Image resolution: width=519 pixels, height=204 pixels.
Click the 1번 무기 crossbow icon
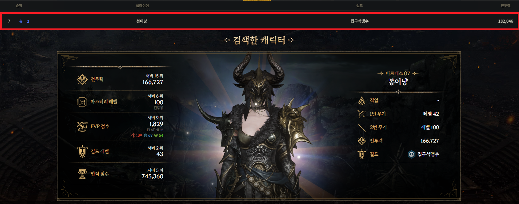[x=362, y=114]
